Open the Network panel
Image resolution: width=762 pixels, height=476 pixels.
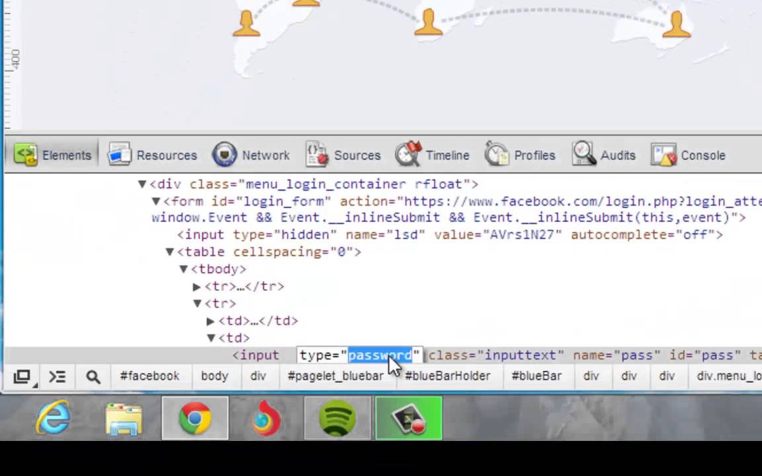point(251,155)
